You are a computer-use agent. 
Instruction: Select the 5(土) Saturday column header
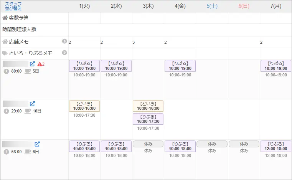pyautogui.click(x=212, y=6)
